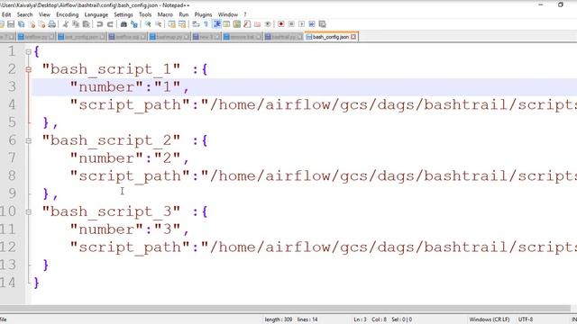Open the Define Your Language icon
This screenshot has width=577, height=324.
226,24
